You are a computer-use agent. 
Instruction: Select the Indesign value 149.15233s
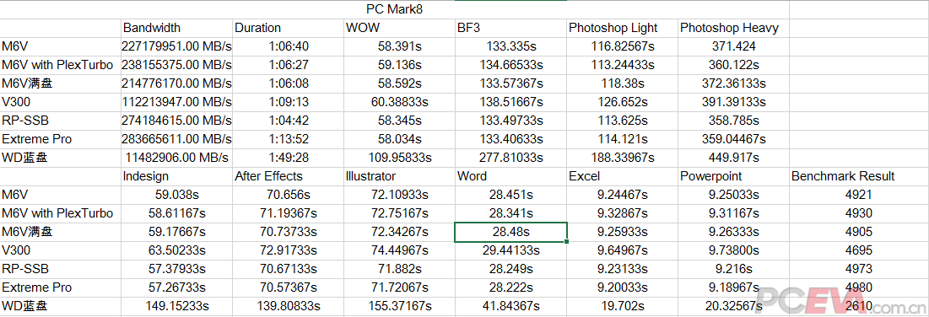click(176, 306)
